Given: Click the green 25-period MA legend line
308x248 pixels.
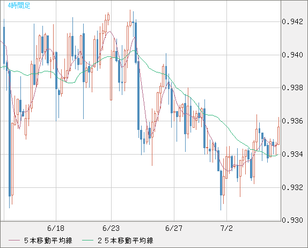Looking at the screenshot, I should pyautogui.click(x=87, y=240).
